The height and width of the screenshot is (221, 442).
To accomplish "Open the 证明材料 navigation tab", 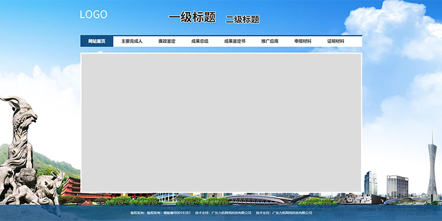I will click(335, 41).
